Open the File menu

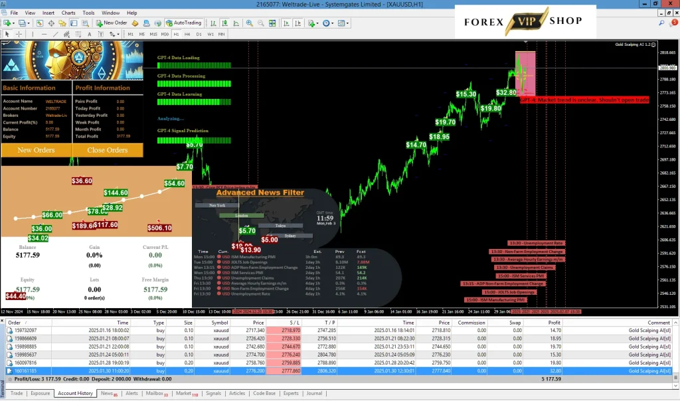tap(14, 13)
